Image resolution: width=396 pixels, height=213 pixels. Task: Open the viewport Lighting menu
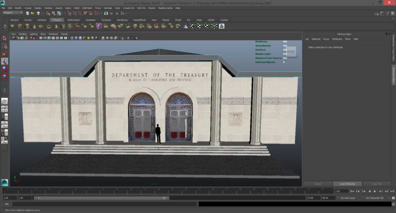[x=34, y=34]
